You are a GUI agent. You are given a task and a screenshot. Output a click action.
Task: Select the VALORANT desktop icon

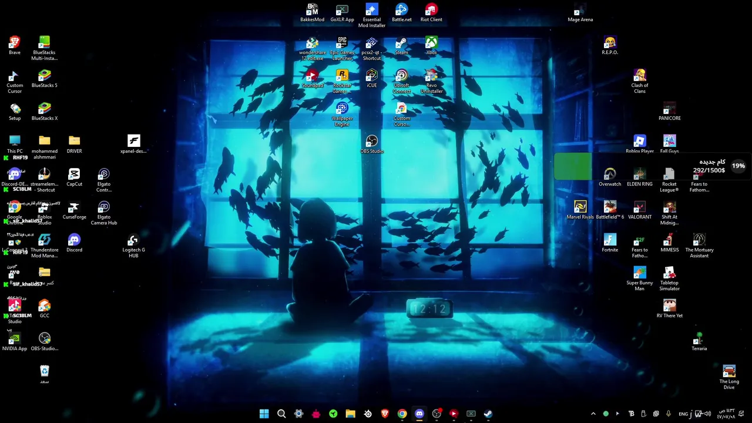tap(640, 210)
